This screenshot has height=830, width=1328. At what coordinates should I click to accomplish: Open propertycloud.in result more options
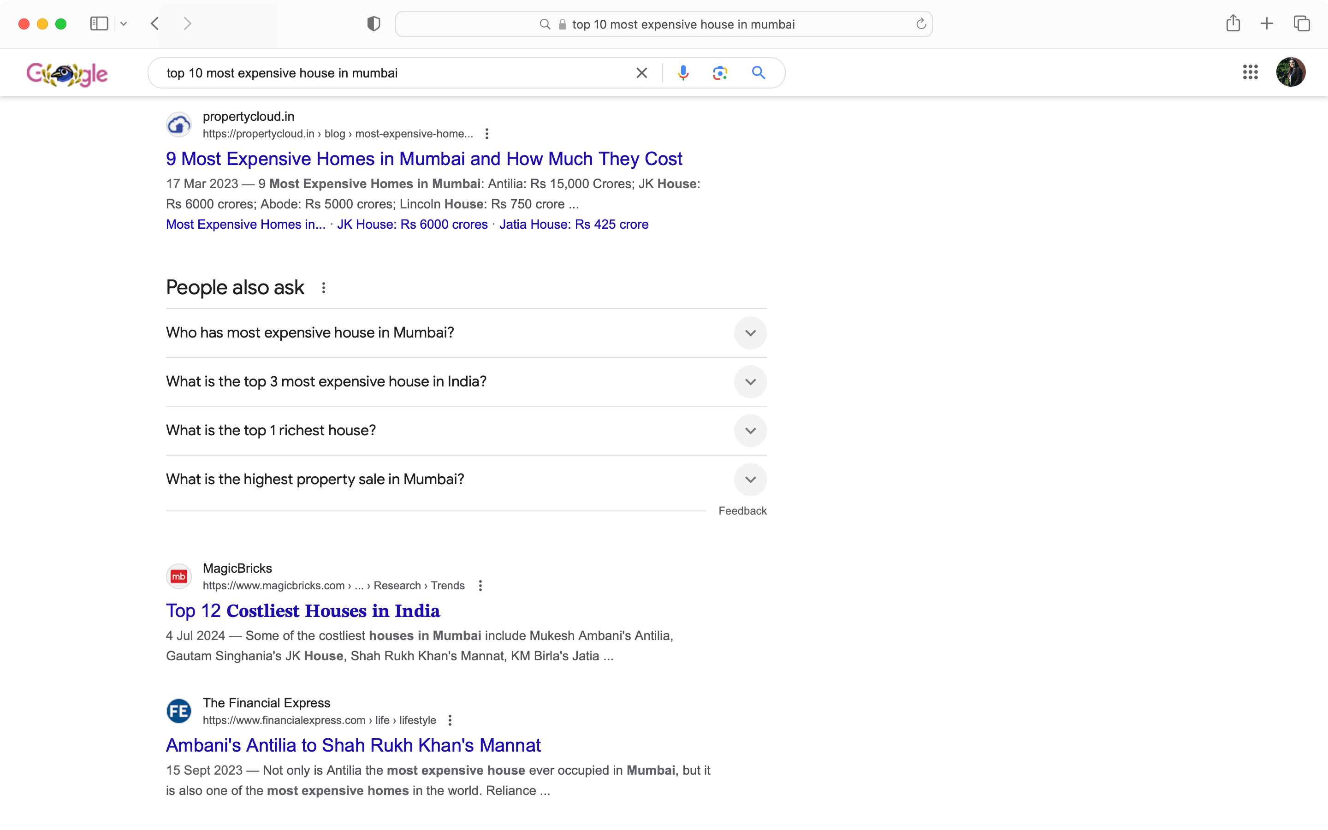(x=487, y=134)
